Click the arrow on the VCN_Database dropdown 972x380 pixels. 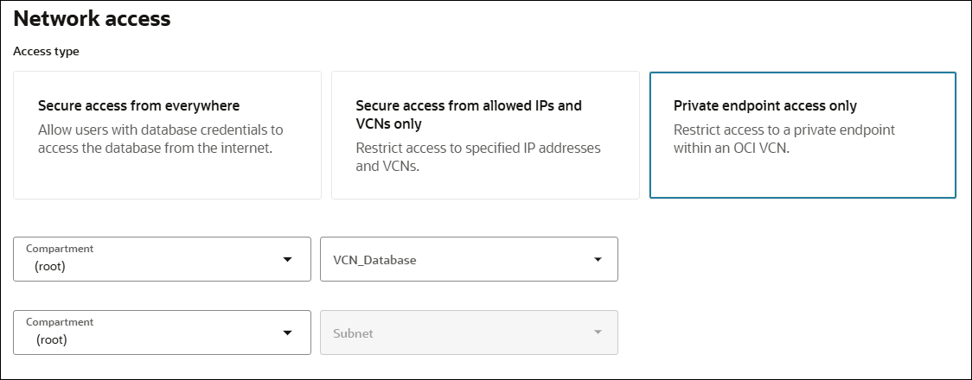tap(598, 260)
